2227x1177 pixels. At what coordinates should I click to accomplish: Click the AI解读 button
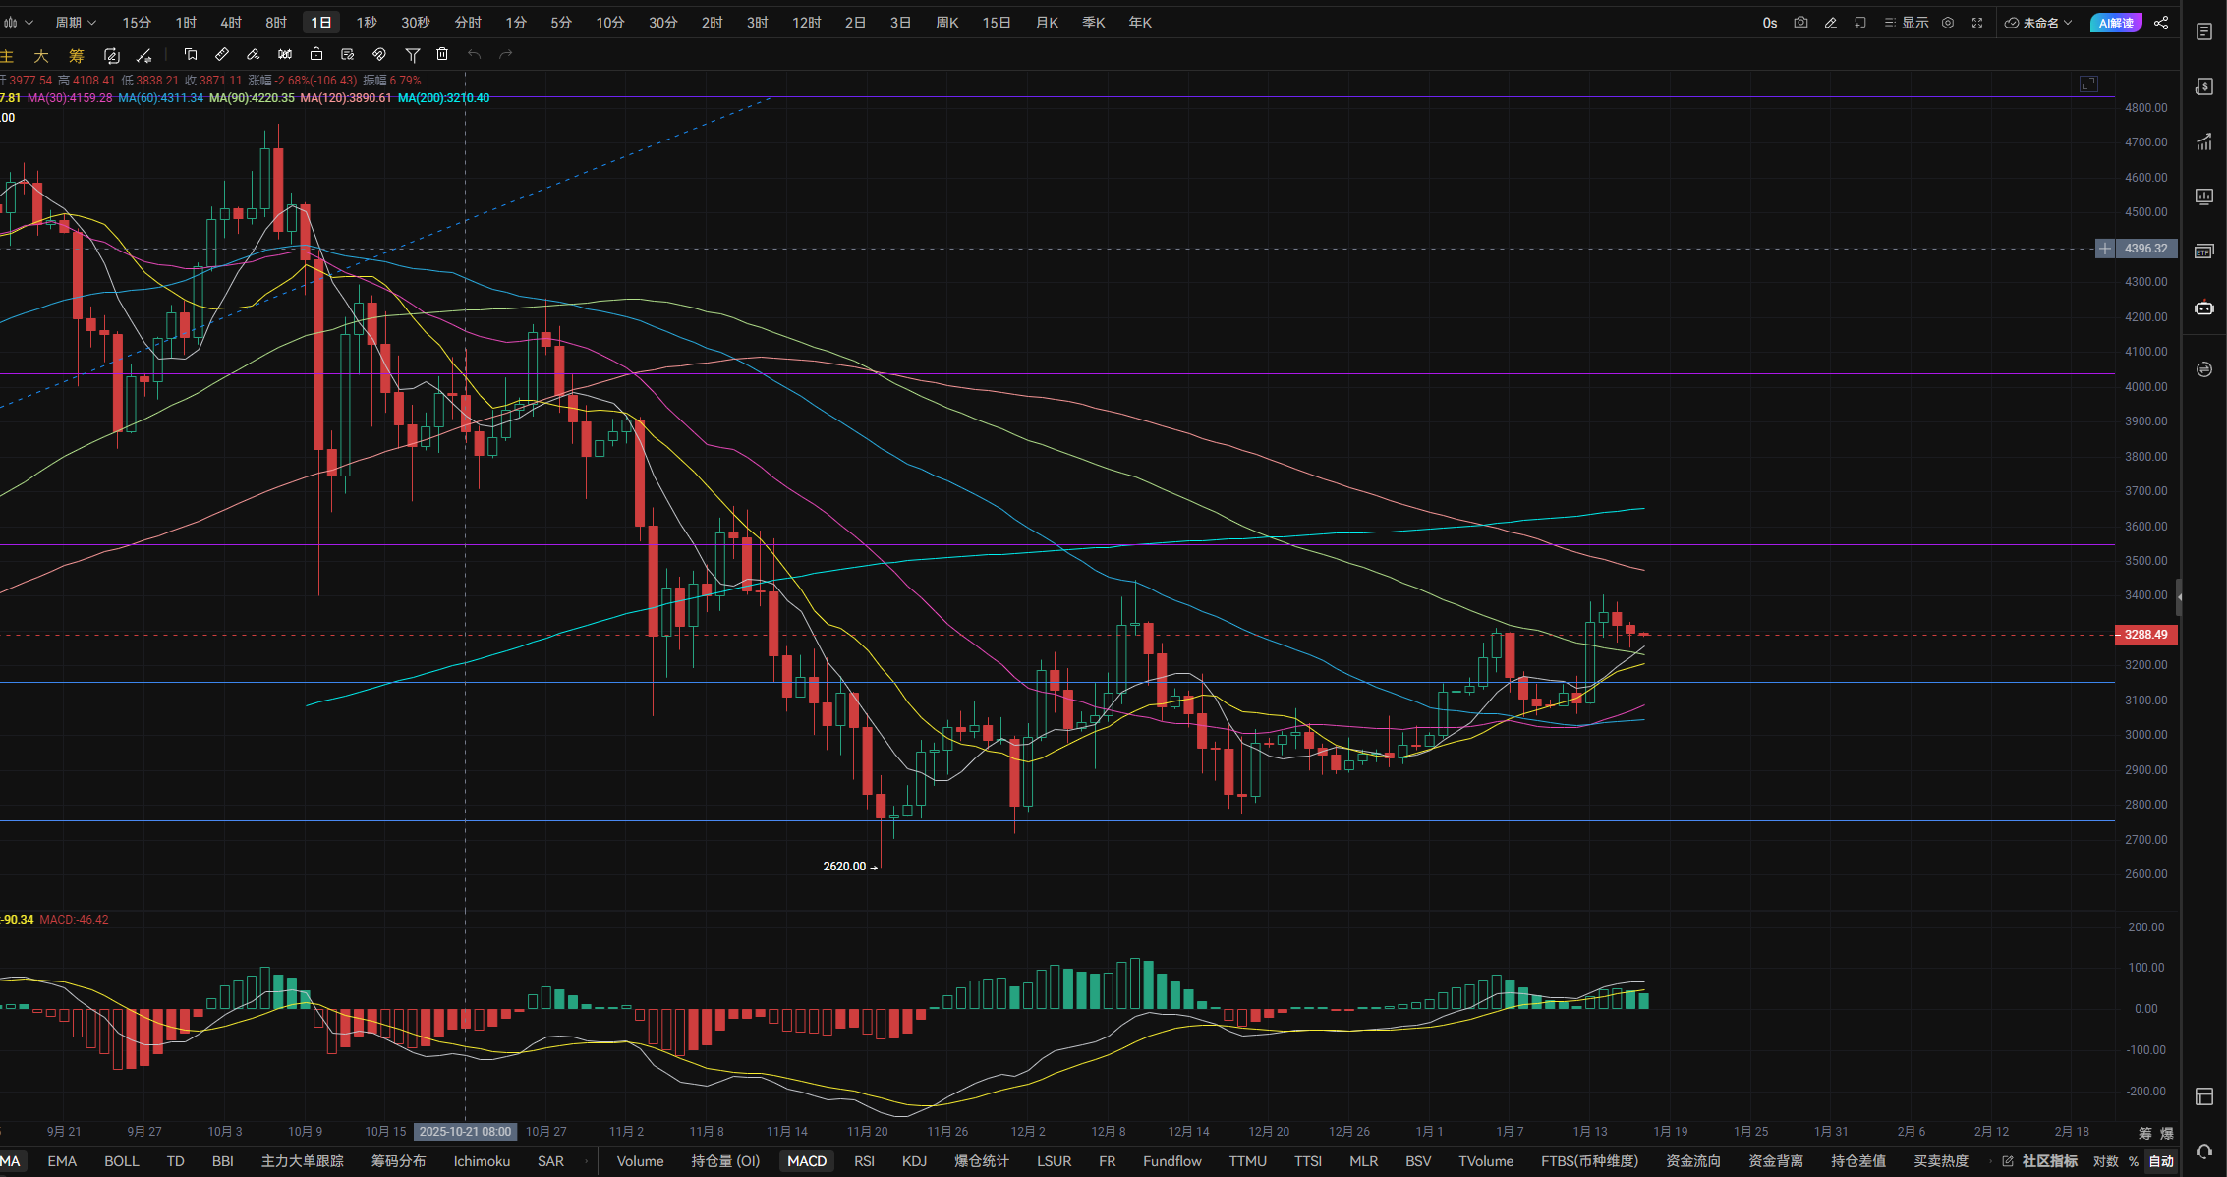[2116, 23]
